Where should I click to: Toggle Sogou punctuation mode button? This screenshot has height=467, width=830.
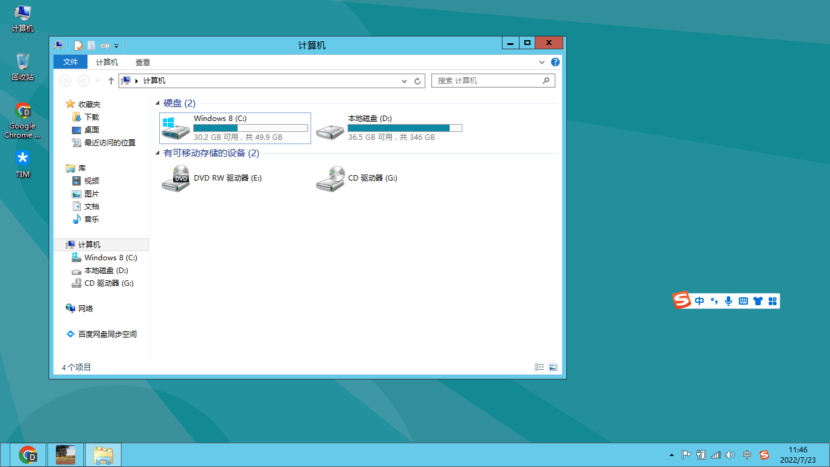(714, 300)
